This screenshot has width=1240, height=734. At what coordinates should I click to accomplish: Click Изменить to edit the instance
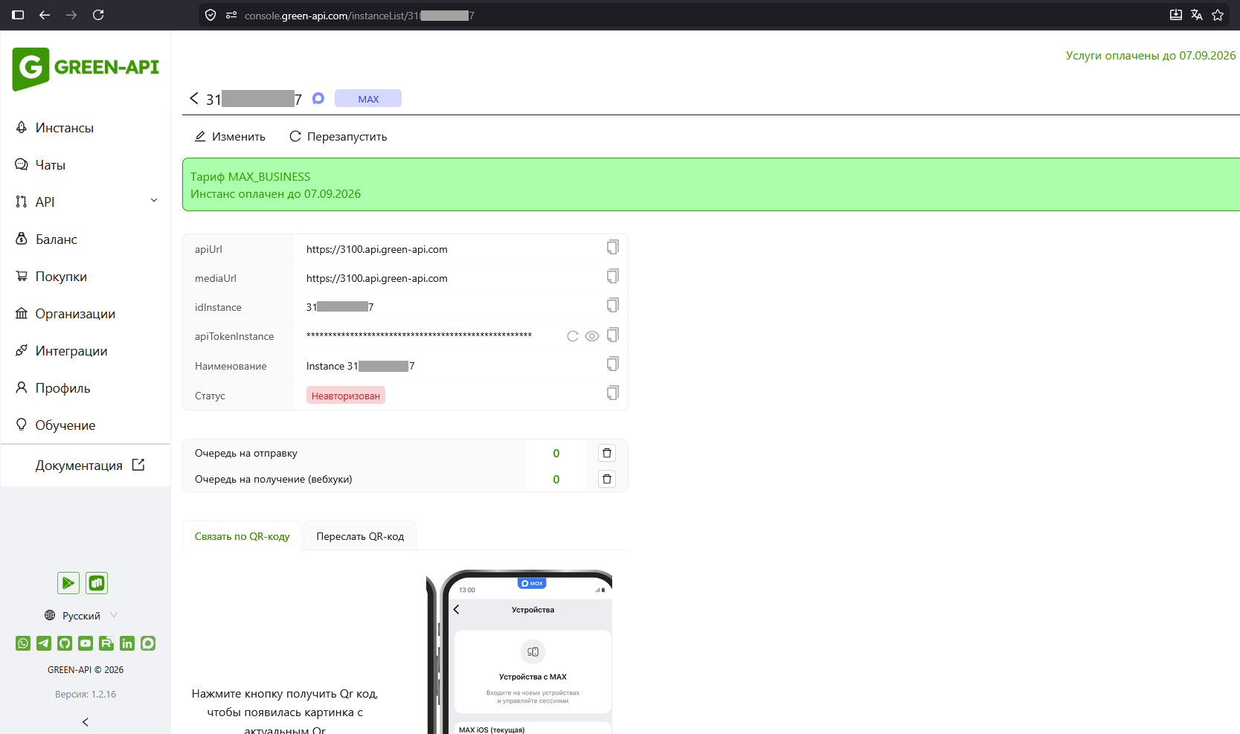tap(230, 137)
